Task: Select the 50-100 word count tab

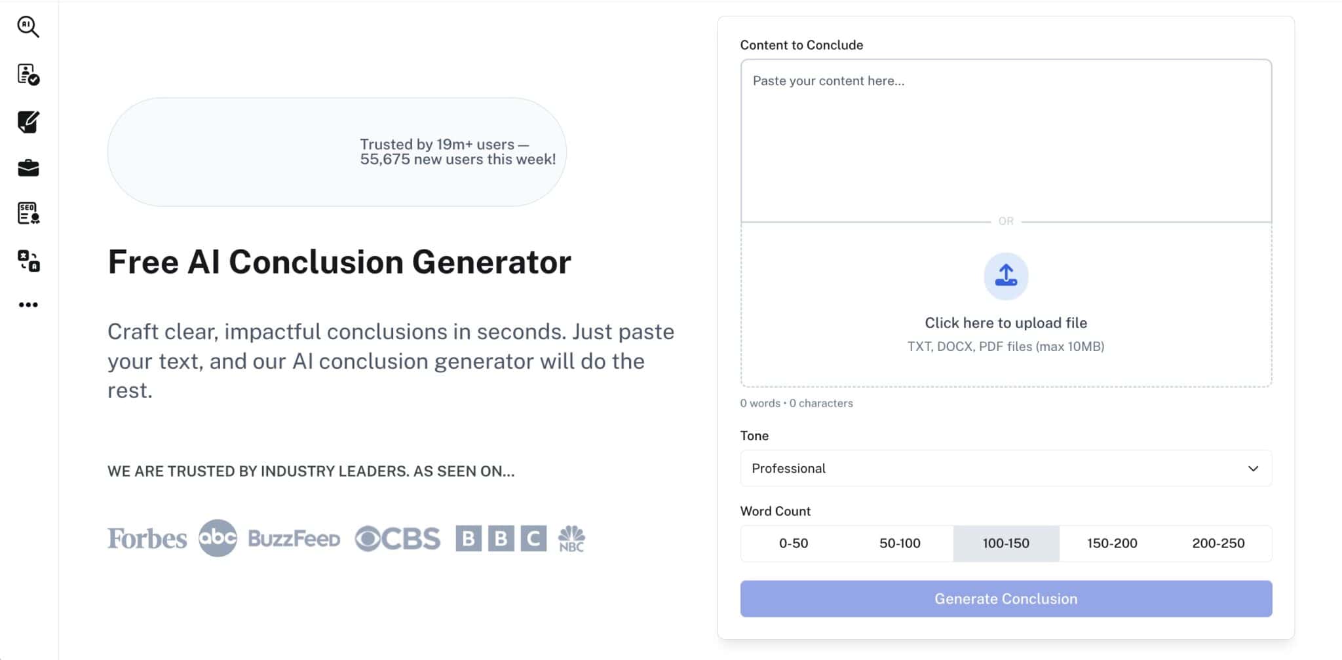Action: coord(900,543)
